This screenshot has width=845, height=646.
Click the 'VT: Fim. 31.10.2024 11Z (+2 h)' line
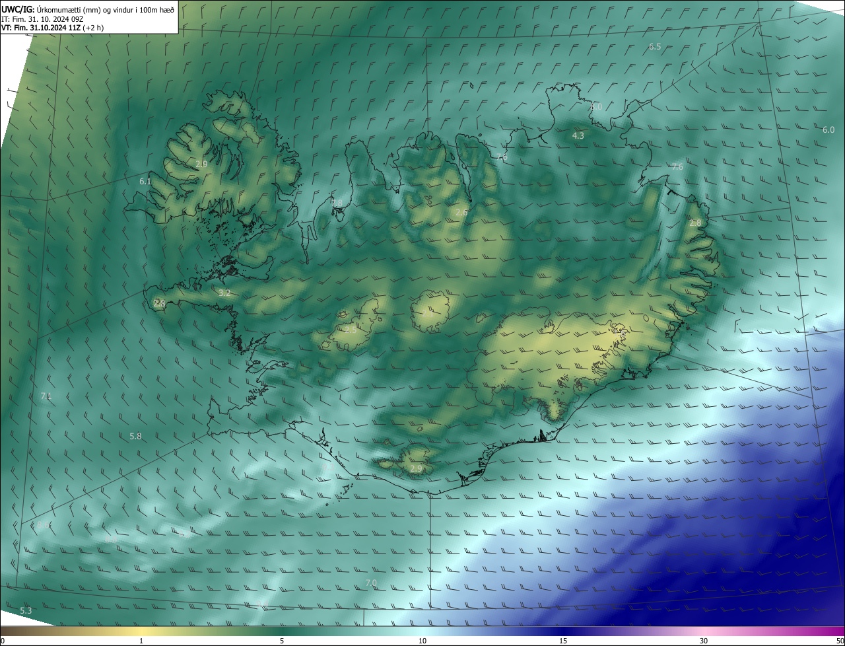pyautogui.click(x=52, y=28)
